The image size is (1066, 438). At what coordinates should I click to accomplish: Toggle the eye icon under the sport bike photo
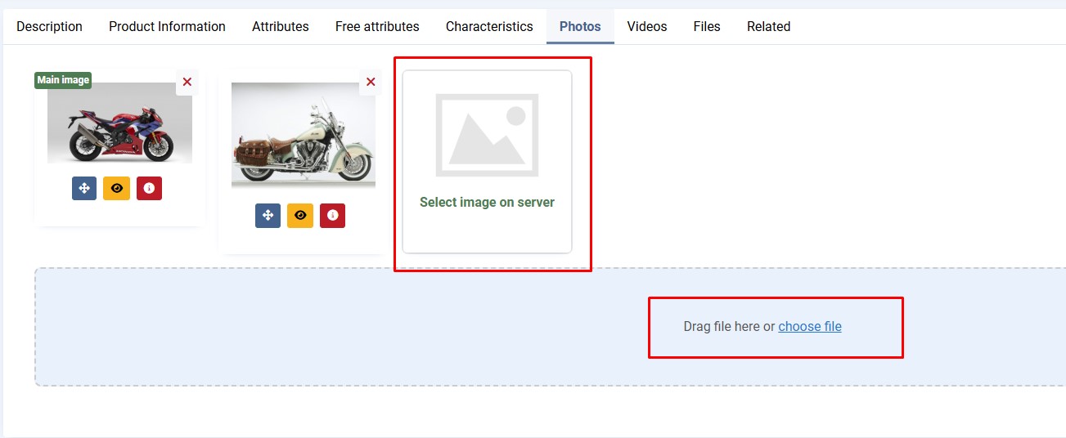117,188
